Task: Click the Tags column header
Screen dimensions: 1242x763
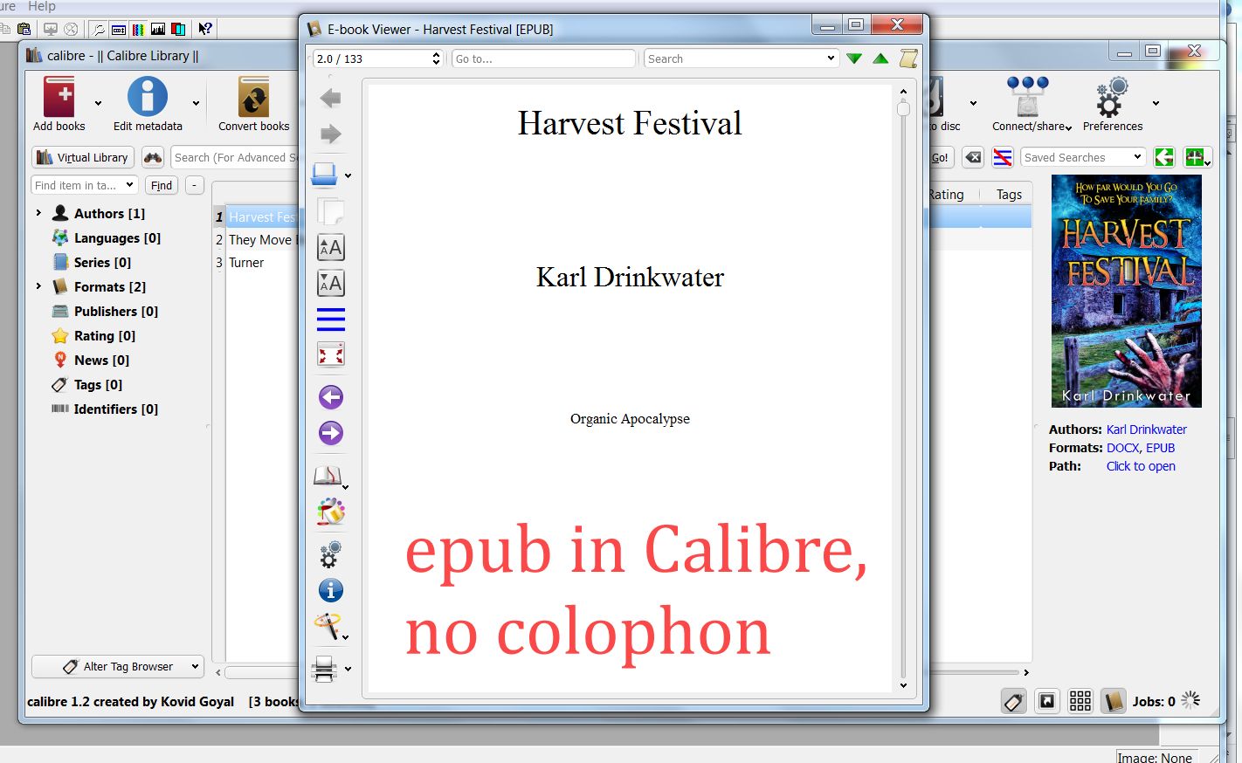Action: pos(1009,195)
